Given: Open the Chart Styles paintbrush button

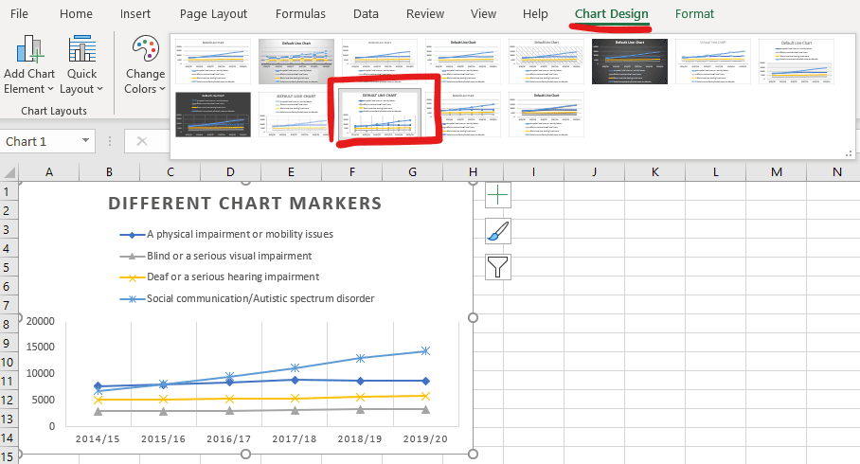Looking at the screenshot, I should click(498, 231).
